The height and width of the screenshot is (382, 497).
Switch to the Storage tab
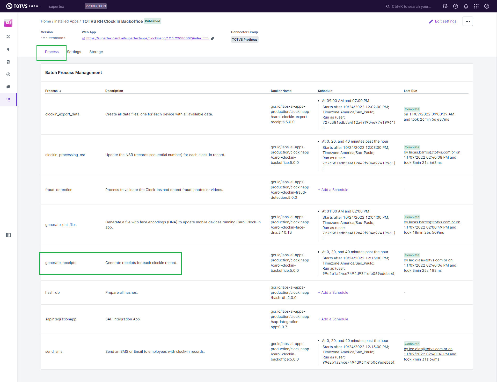pos(96,52)
